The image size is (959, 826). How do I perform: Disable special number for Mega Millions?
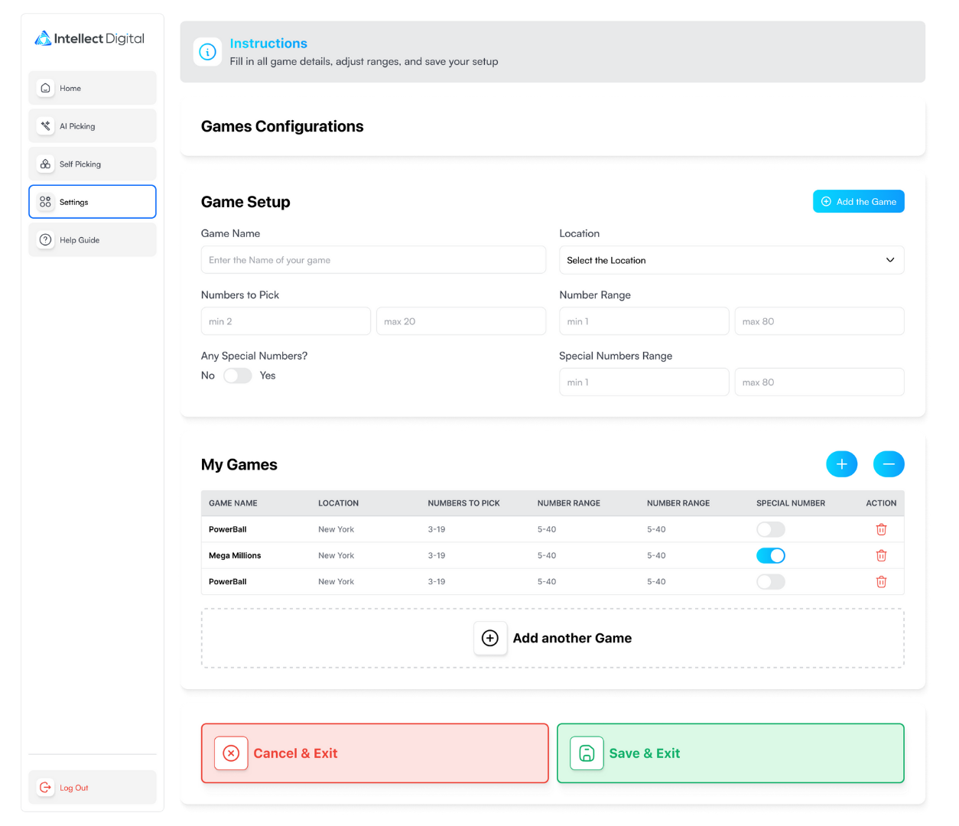tap(770, 556)
